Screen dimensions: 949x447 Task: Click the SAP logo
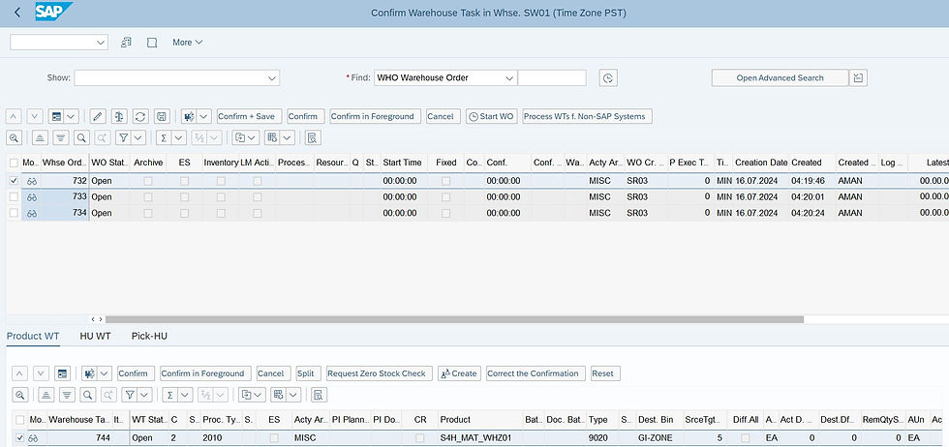[53, 12]
